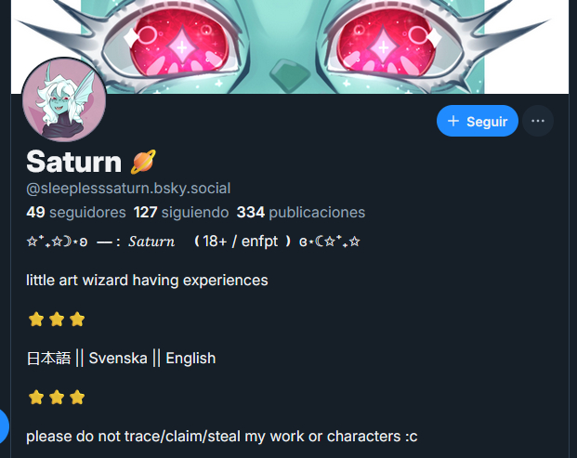Click the 334 publicaciones count
Viewport: 577px width, 458px height.
click(x=301, y=212)
